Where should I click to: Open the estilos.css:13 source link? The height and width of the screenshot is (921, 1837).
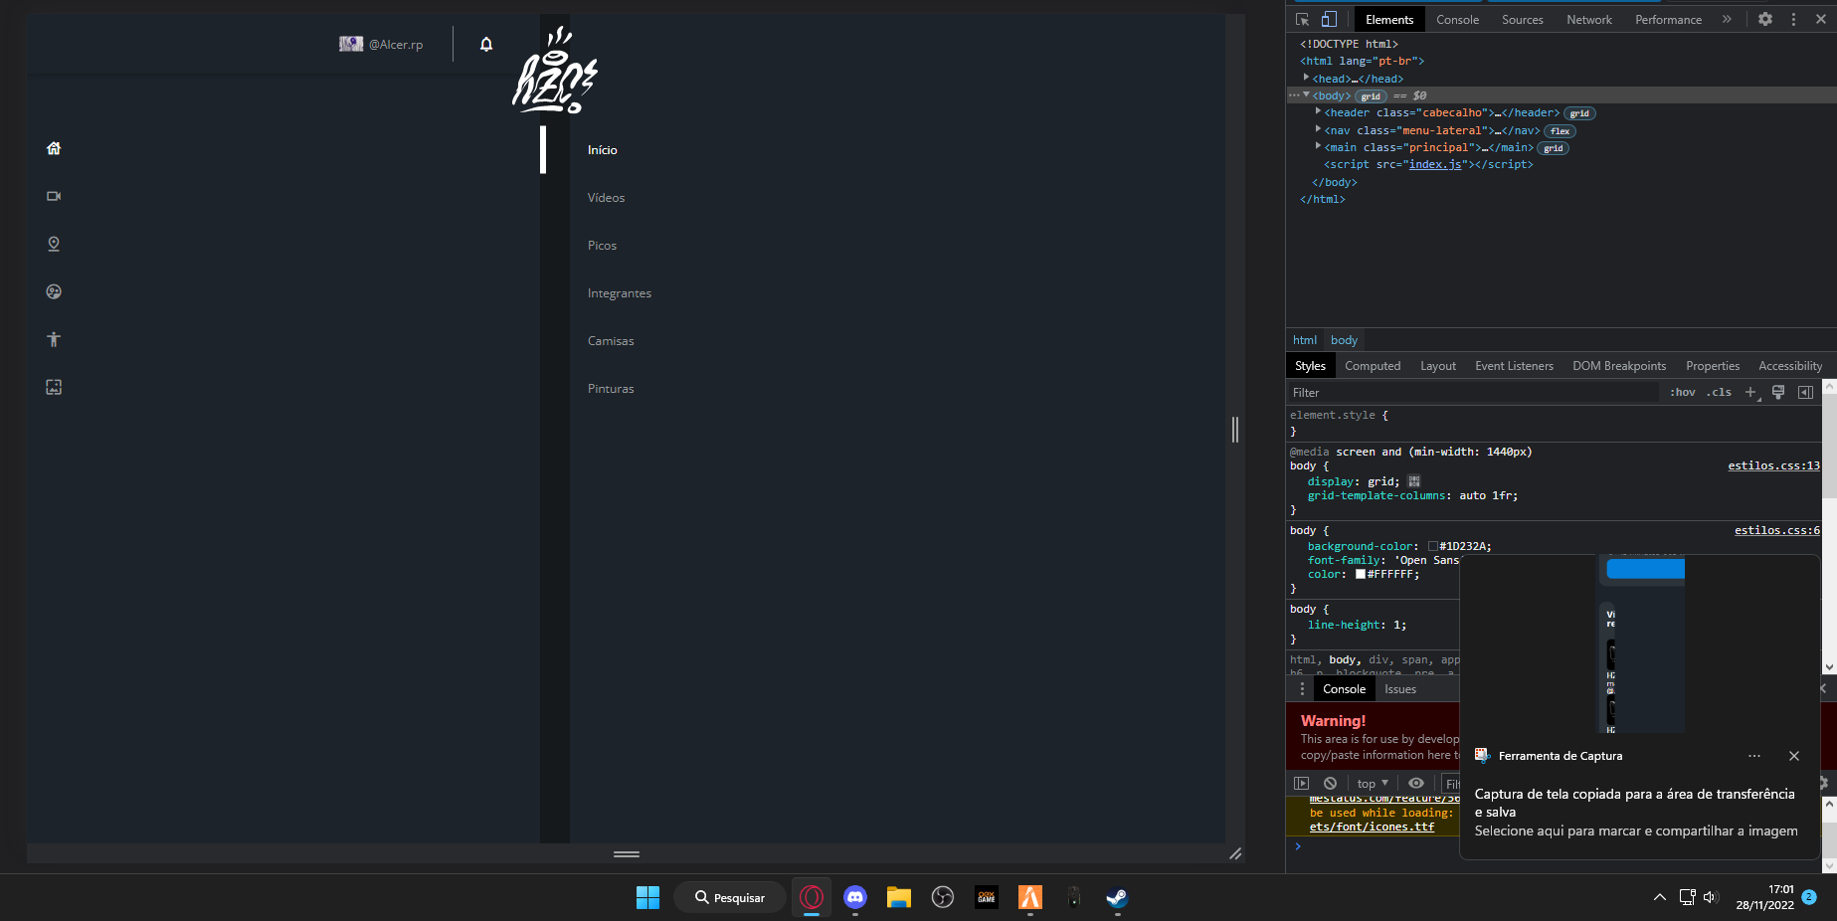coord(1773,465)
